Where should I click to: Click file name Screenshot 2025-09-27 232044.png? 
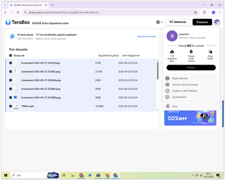click(x=41, y=80)
